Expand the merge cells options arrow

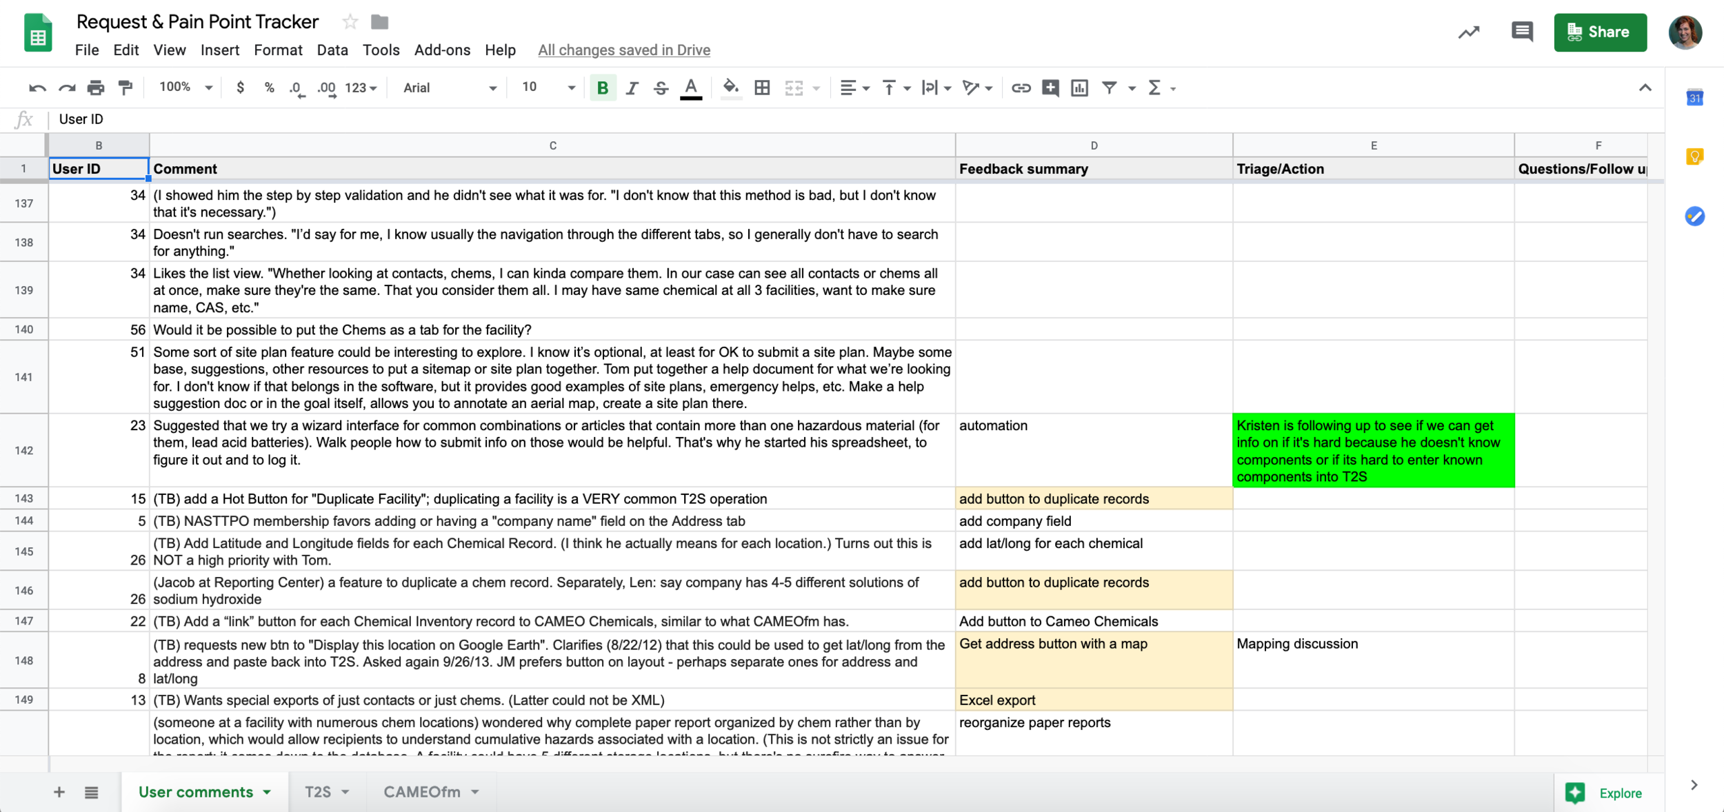coord(816,89)
